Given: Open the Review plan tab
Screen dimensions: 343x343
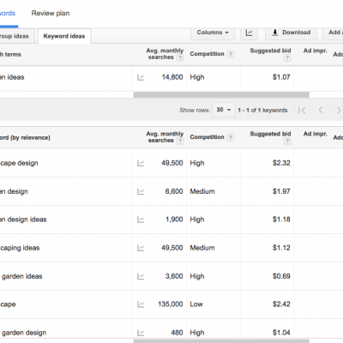Looking at the screenshot, I should coord(51,14).
